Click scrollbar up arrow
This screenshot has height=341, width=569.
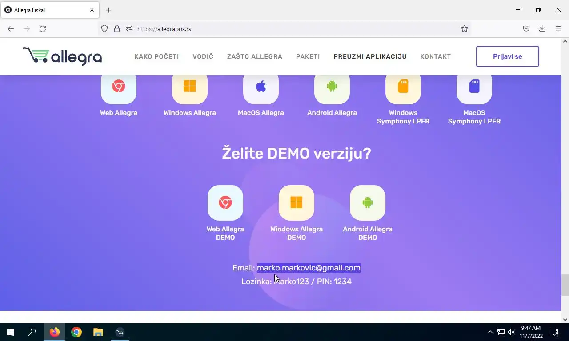coord(565,41)
